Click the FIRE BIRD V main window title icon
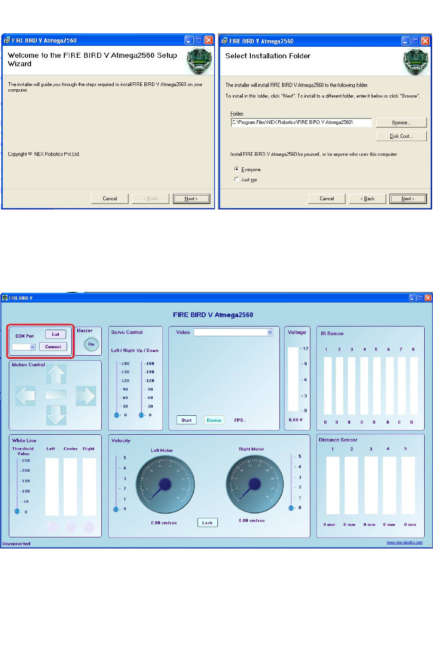Viewport: 433px width, 666px height. (5, 298)
